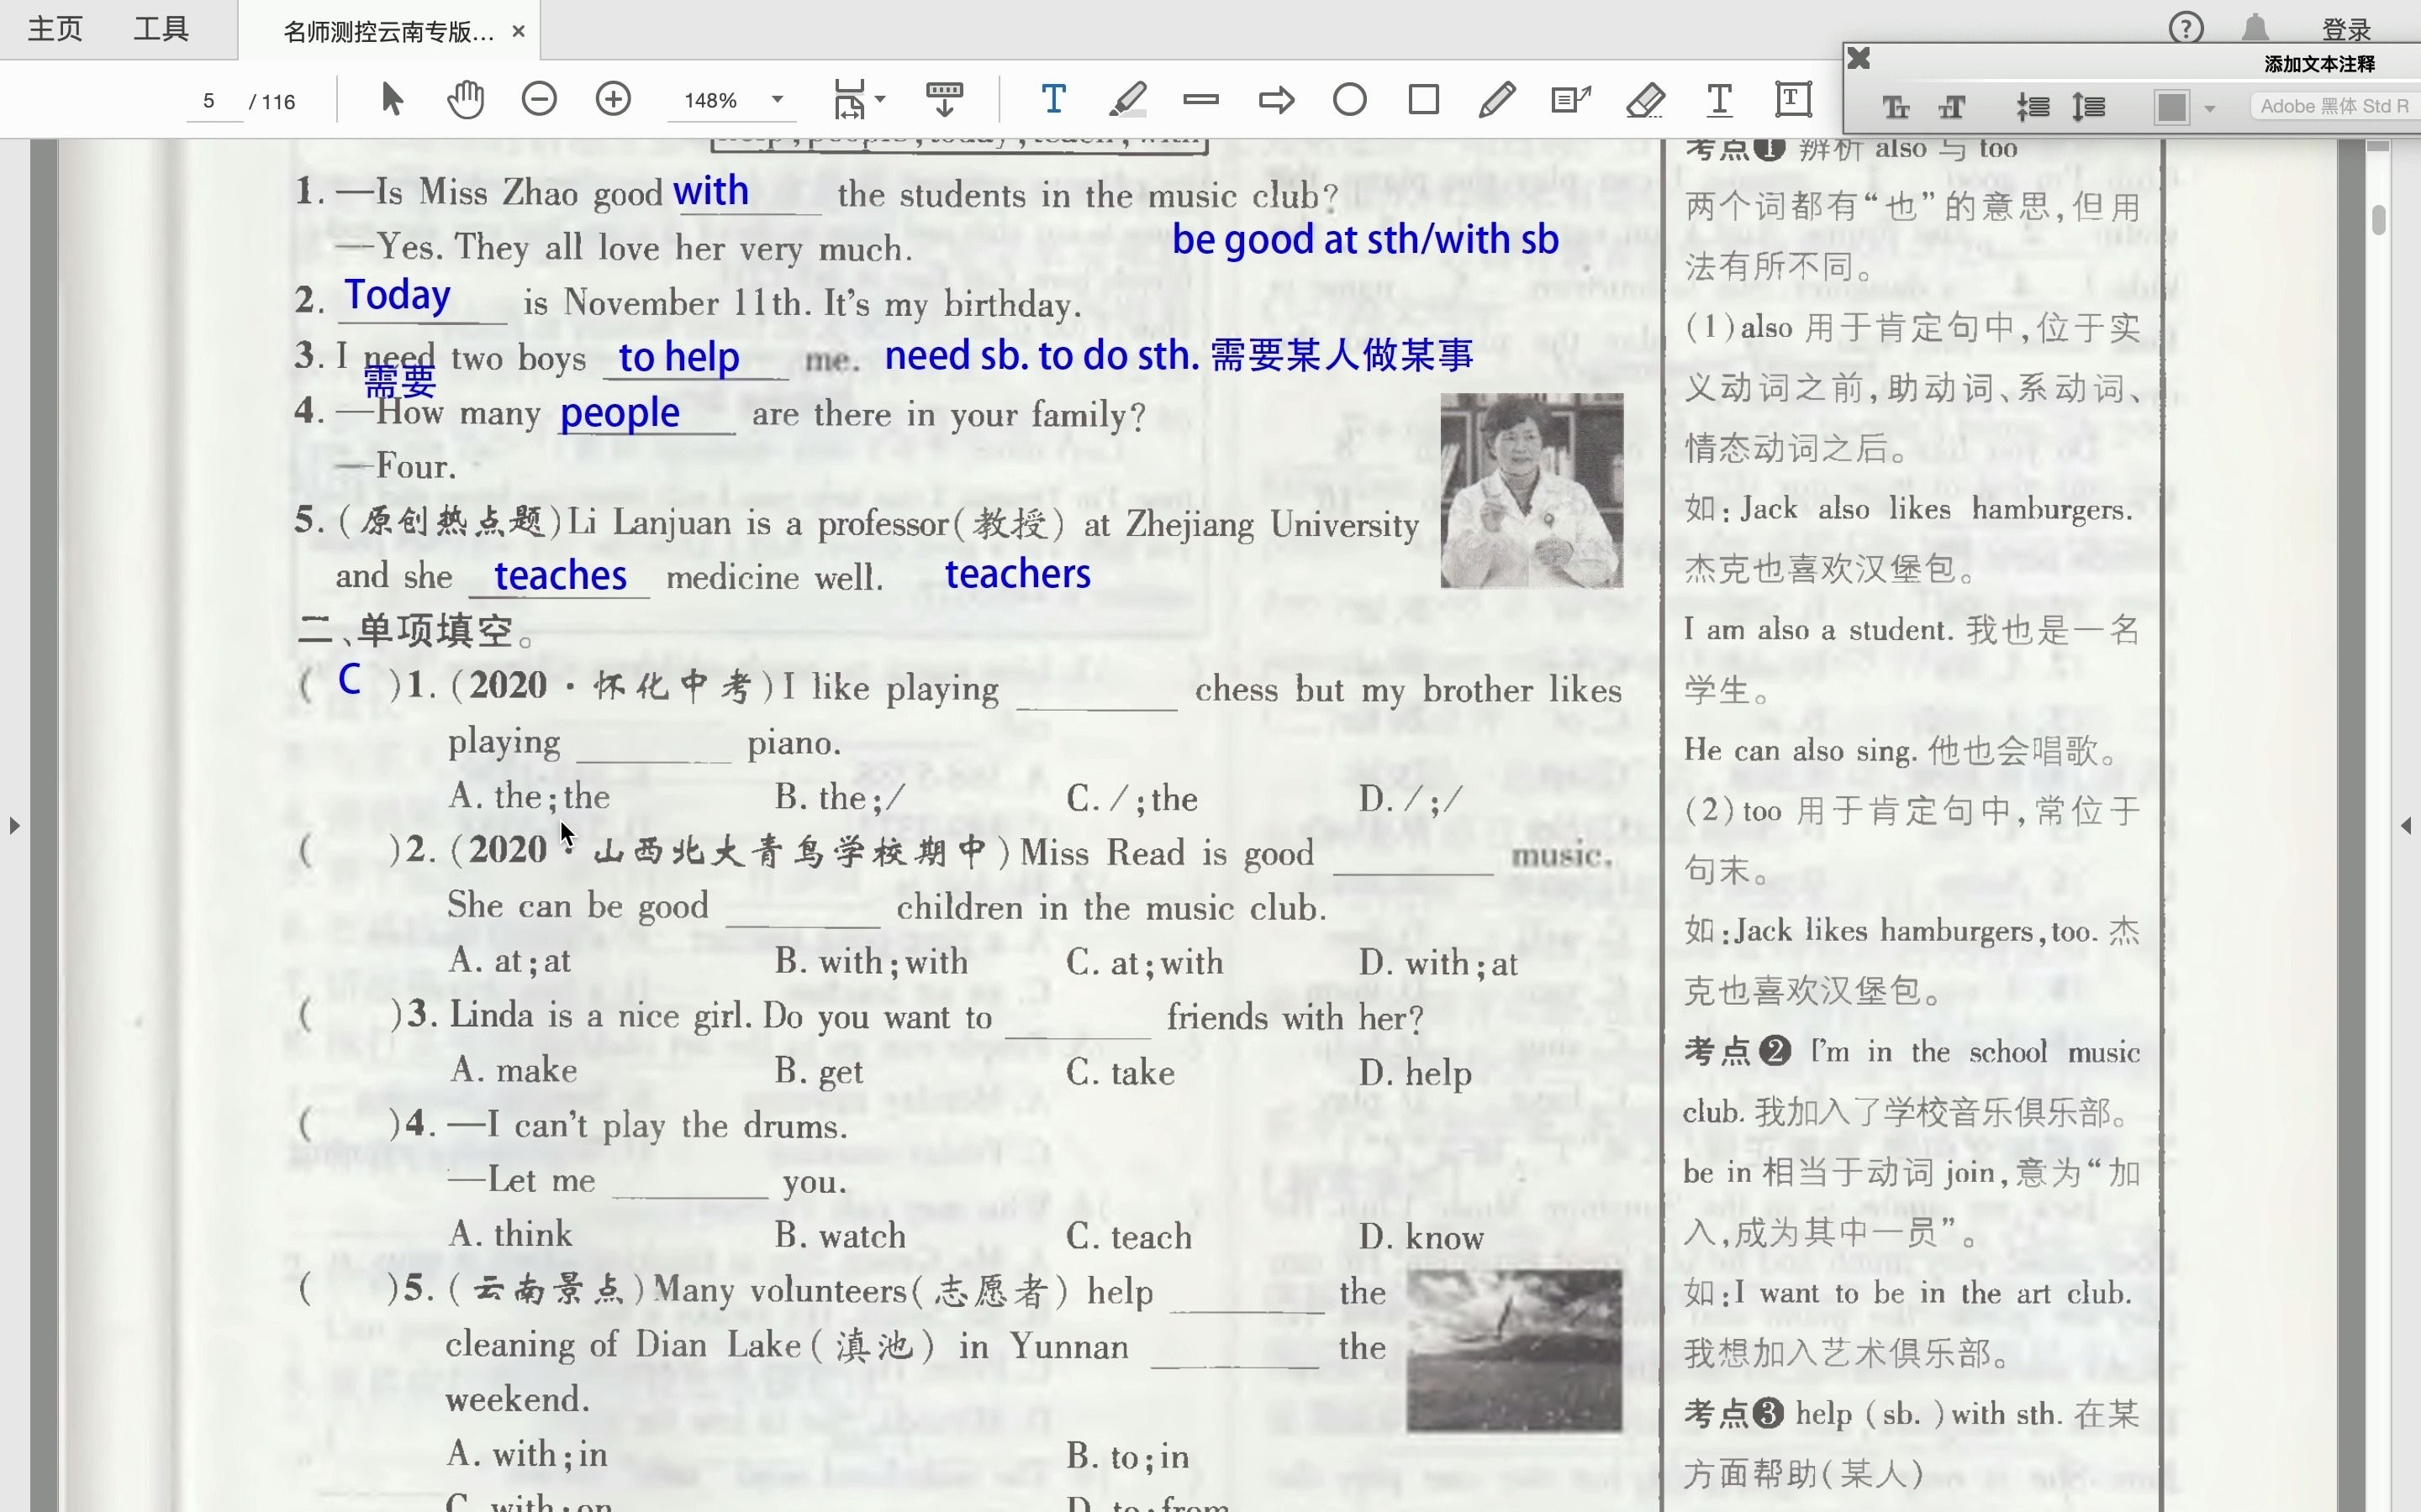Screen dimensions: 2421x1512
Task: Close the 名师测控云南专版 document tab
Action: (x=518, y=31)
